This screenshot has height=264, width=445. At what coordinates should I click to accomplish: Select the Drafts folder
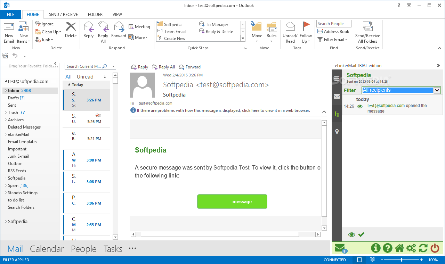coord(16,98)
